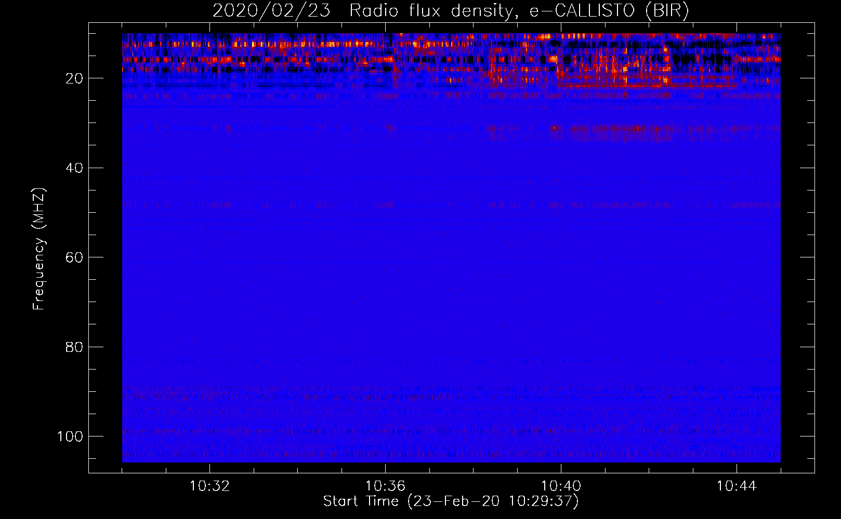This screenshot has width=841, height=519.
Task: Click the 40 frequency tick label
Action: click(74, 168)
